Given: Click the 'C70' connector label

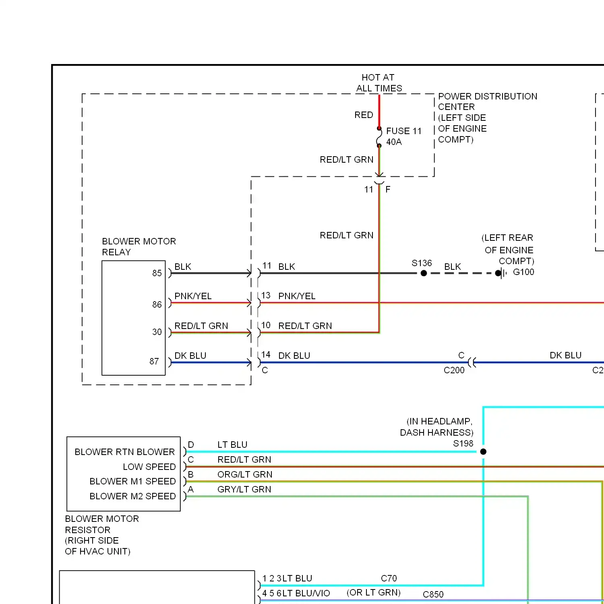Looking at the screenshot, I should pyautogui.click(x=389, y=578).
